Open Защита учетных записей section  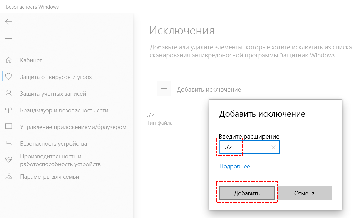point(53,94)
